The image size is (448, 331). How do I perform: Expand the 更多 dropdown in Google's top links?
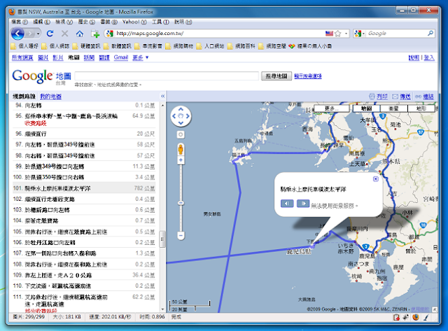[x=141, y=57]
